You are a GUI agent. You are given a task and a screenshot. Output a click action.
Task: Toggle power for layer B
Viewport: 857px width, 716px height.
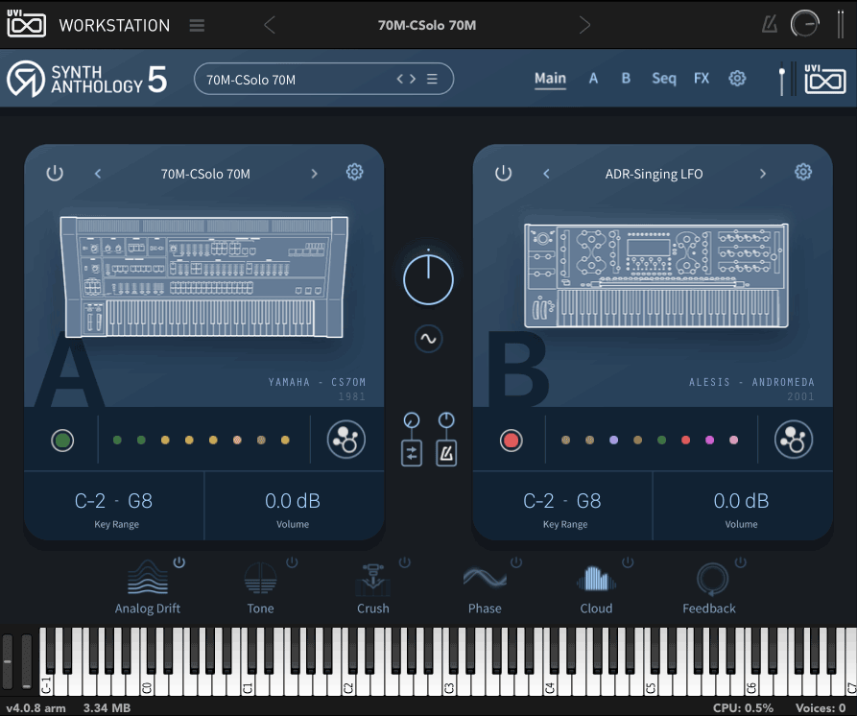[x=504, y=174]
